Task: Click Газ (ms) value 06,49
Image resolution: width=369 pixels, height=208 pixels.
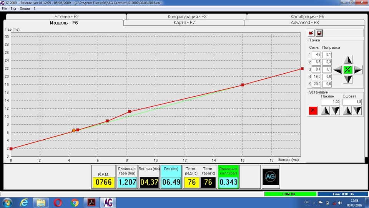Action: click(x=171, y=182)
